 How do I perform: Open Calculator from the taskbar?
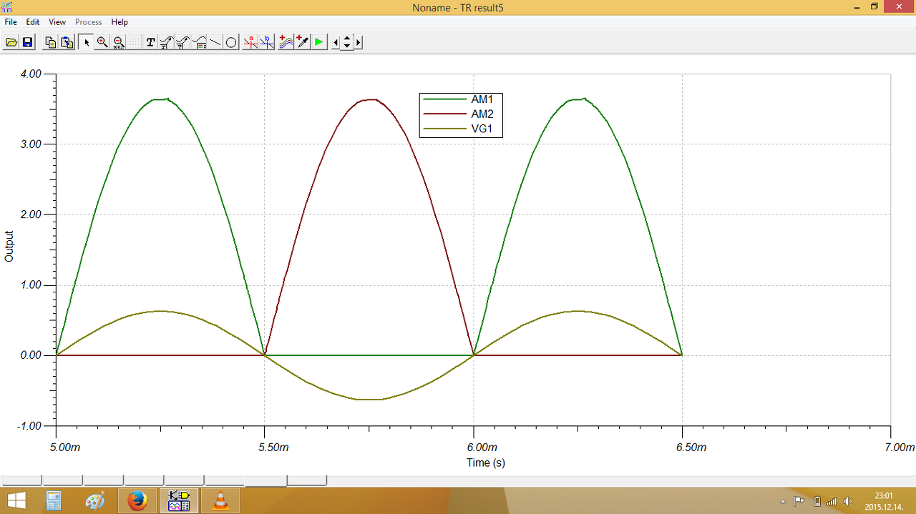pos(54,500)
